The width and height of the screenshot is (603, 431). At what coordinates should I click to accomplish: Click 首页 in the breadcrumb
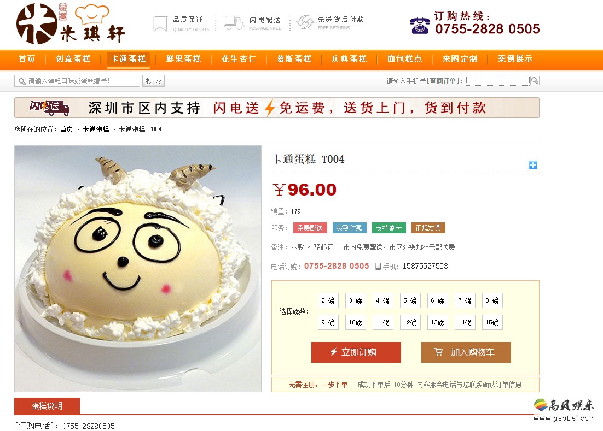pyautogui.click(x=67, y=129)
